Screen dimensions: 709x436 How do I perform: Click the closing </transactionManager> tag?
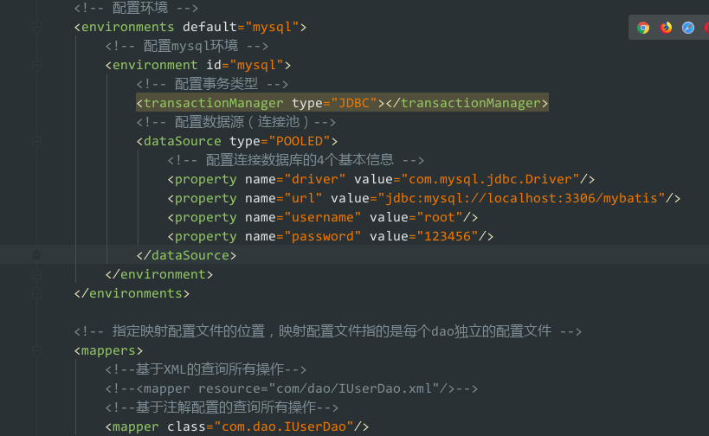pyautogui.click(x=467, y=103)
